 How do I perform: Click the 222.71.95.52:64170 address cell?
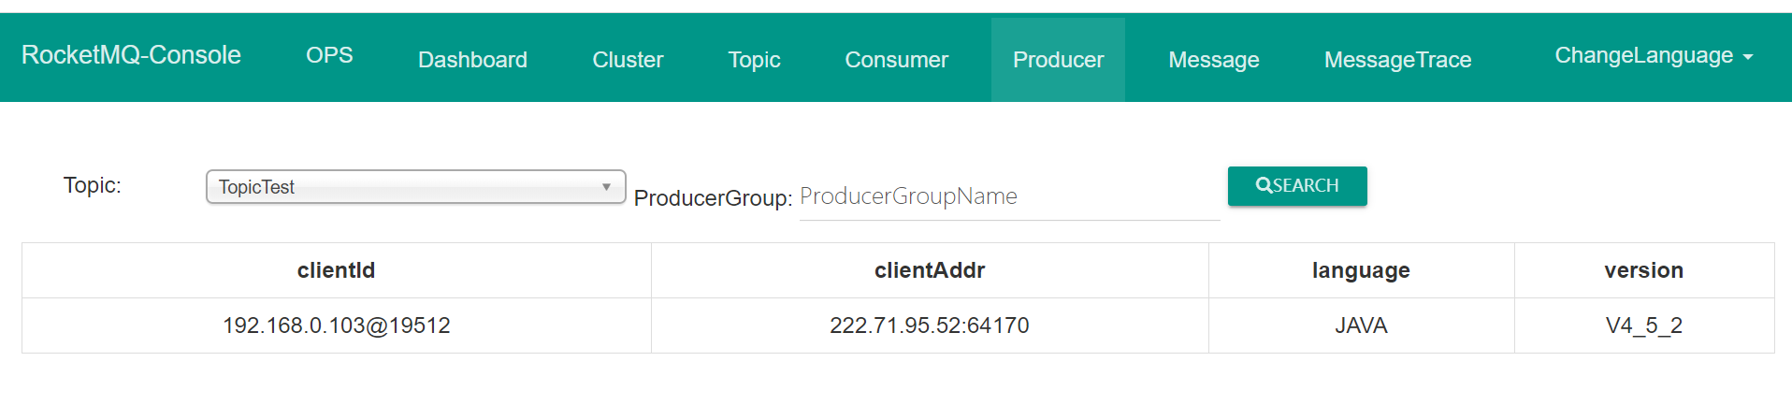click(930, 325)
